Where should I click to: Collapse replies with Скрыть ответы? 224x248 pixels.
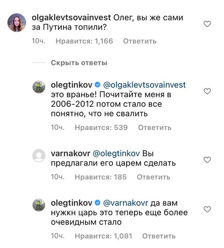[x=79, y=63]
